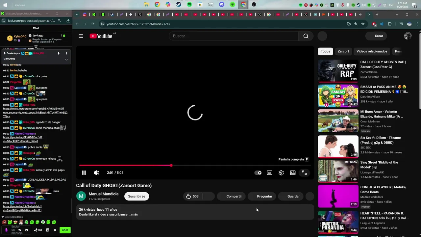Open the pinned message three-dot menu
The image size is (421, 237).
coord(66,53)
